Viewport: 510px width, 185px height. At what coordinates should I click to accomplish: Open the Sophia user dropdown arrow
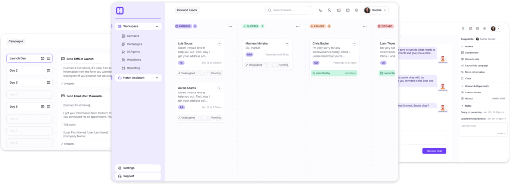385,10
